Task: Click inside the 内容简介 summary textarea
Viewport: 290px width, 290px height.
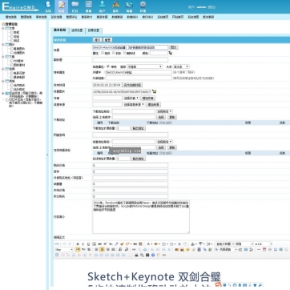Action: coord(141,216)
